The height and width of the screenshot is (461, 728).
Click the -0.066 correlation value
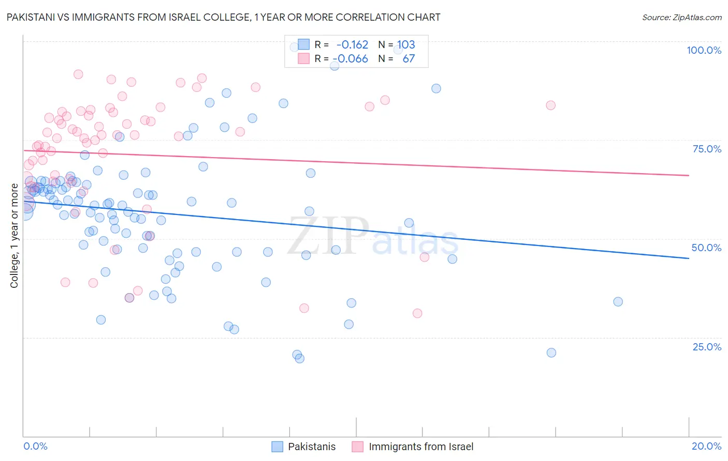coord(351,58)
